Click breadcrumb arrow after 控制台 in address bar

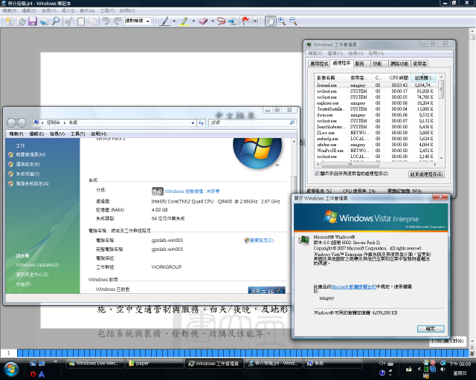[65, 122]
